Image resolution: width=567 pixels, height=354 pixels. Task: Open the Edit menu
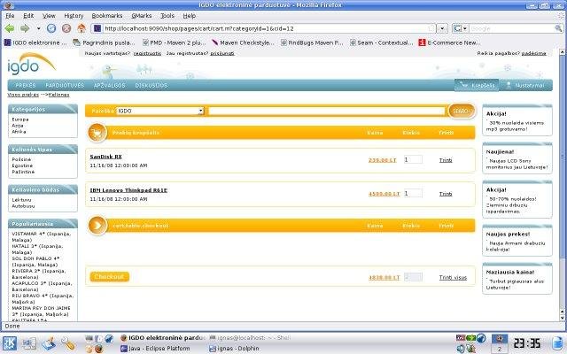coord(28,16)
